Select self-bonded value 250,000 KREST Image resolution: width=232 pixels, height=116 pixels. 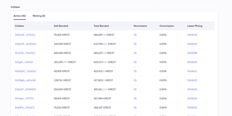coord(62,89)
